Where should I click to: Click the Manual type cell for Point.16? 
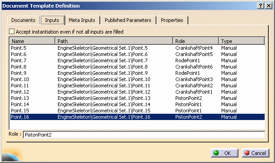(x=229, y=117)
